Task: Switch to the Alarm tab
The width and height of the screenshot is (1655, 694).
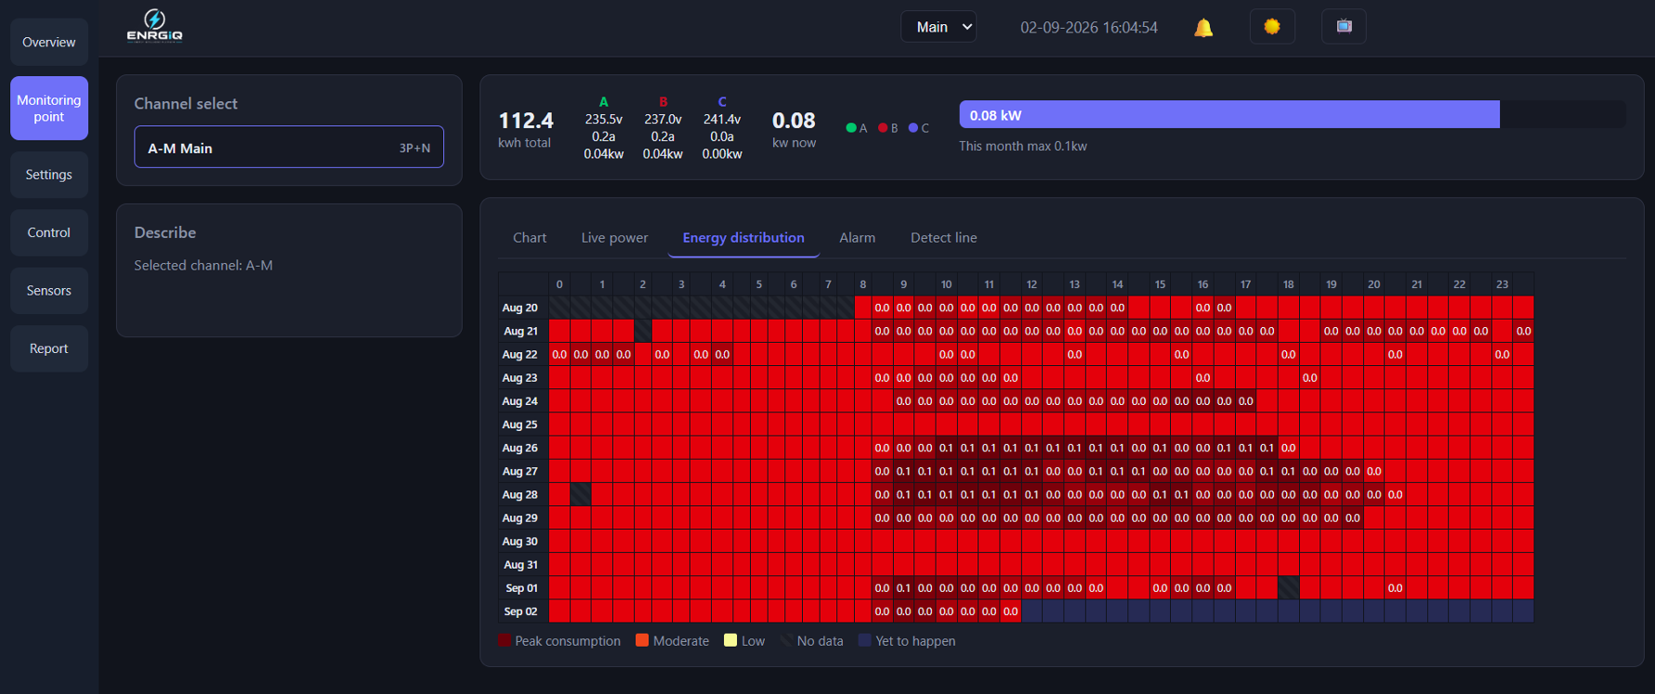Action: 857,237
